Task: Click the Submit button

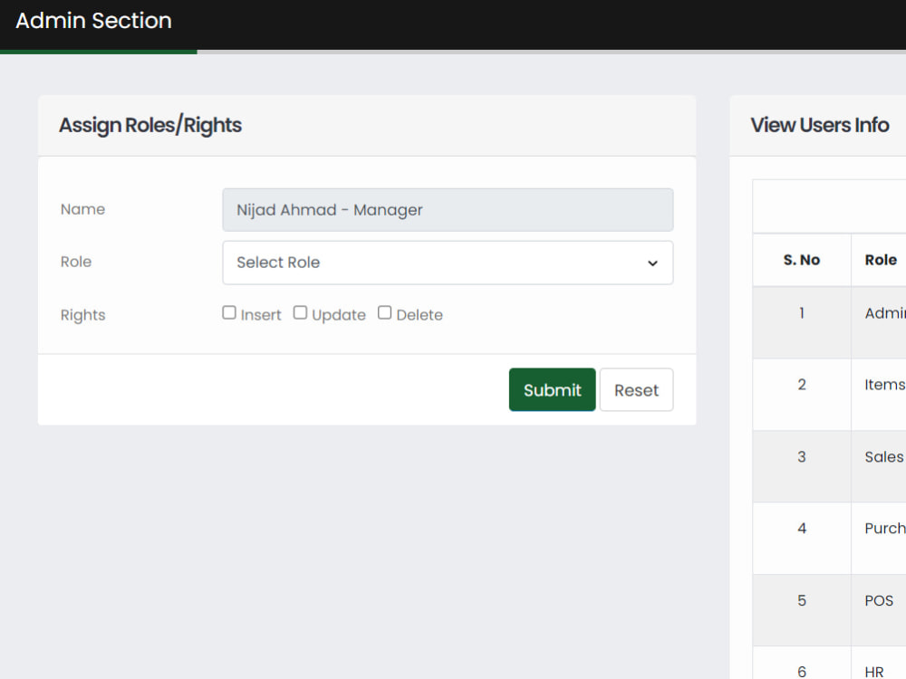Action: [x=552, y=389]
